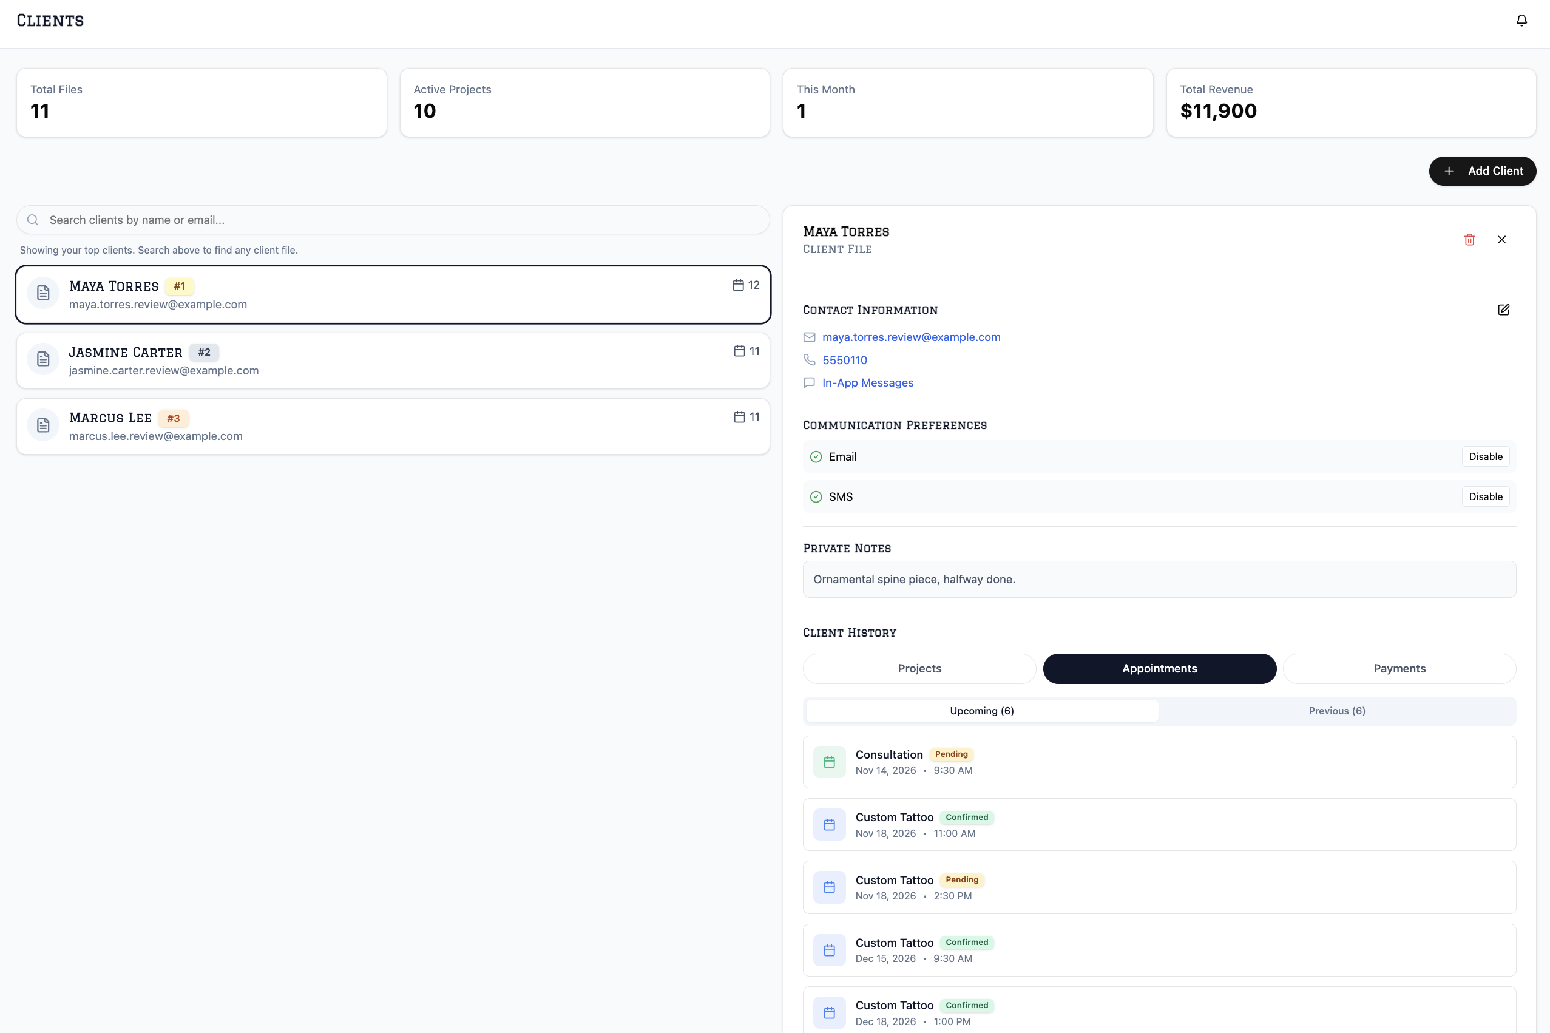
Task: Click the search magnifier icon
Action: point(33,220)
